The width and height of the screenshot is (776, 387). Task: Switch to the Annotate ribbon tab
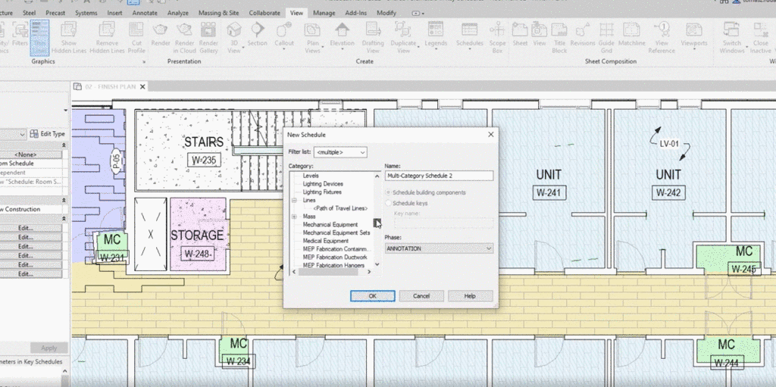point(145,13)
